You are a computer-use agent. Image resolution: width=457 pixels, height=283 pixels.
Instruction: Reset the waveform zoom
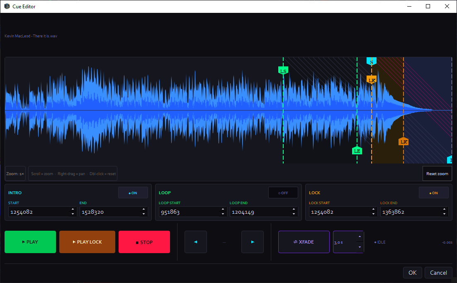click(437, 173)
